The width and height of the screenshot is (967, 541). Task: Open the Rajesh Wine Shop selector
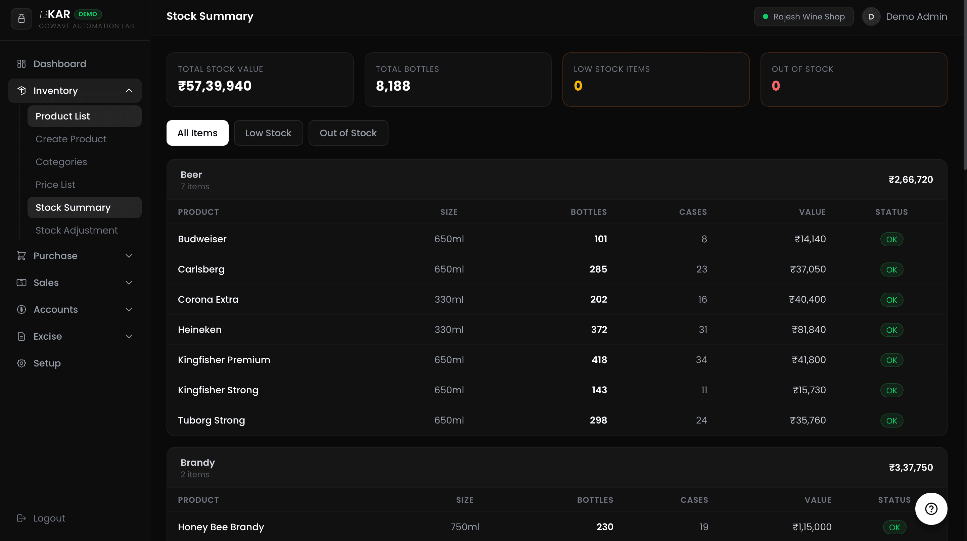[x=804, y=16]
